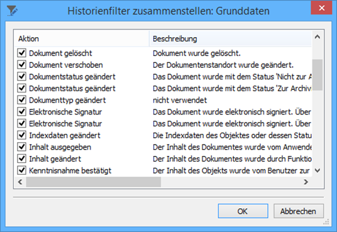Click the vertical scrollbar thumb
This screenshot has width=337, height=232.
coord(318,75)
